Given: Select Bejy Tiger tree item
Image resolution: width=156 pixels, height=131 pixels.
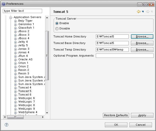Looking at the screenshot, I should [25, 21].
